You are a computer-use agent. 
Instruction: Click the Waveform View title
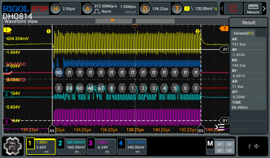[x=21, y=21]
